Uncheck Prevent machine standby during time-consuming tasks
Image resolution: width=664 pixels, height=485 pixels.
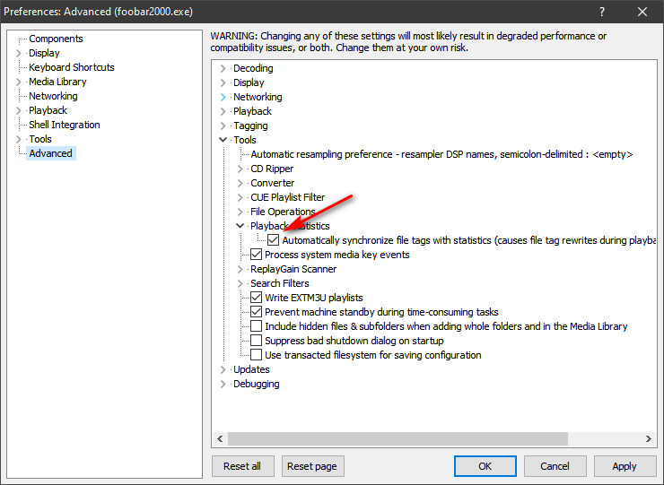click(256, 312)
